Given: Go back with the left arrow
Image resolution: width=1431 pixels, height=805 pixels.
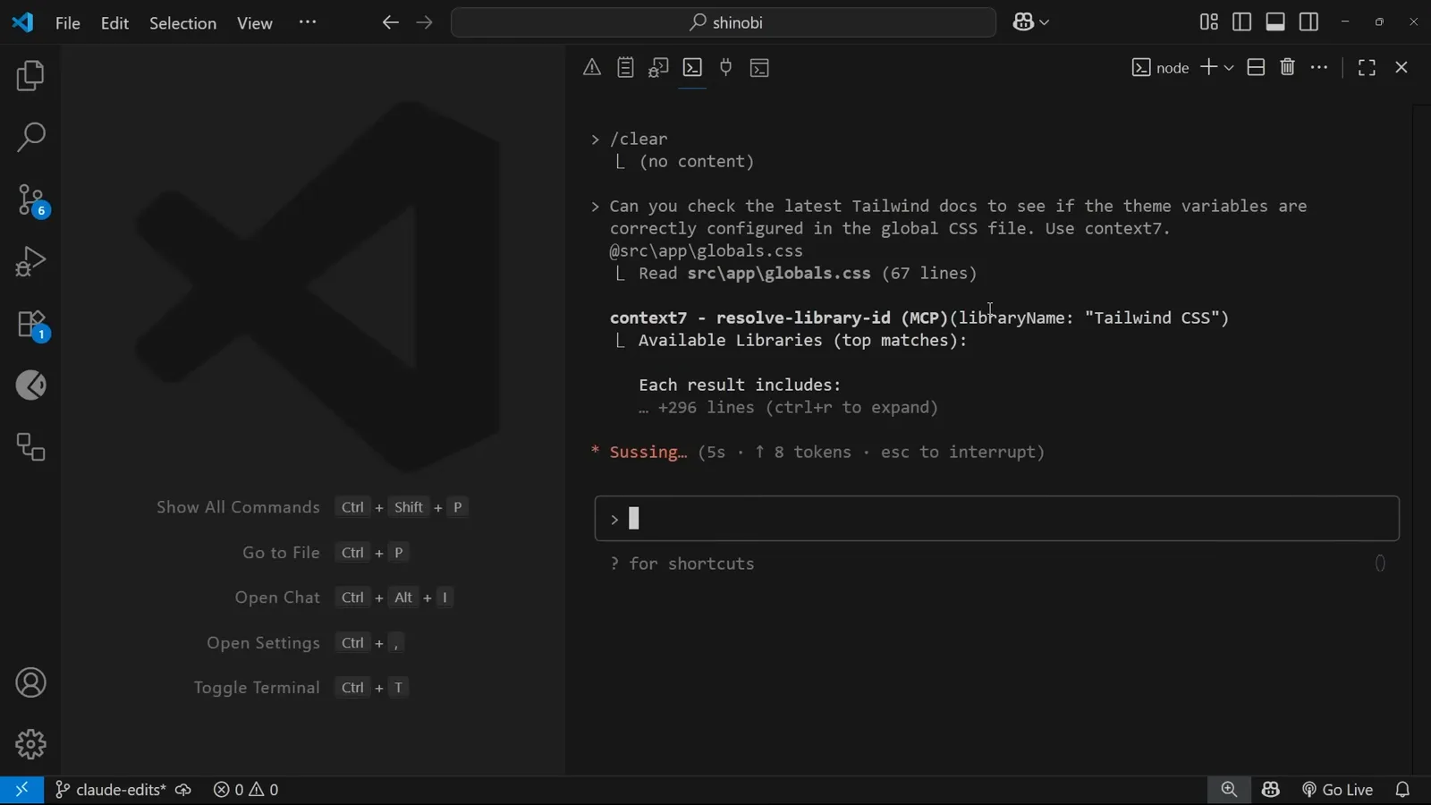Looking at the screenshot, I should coord(390,23).
